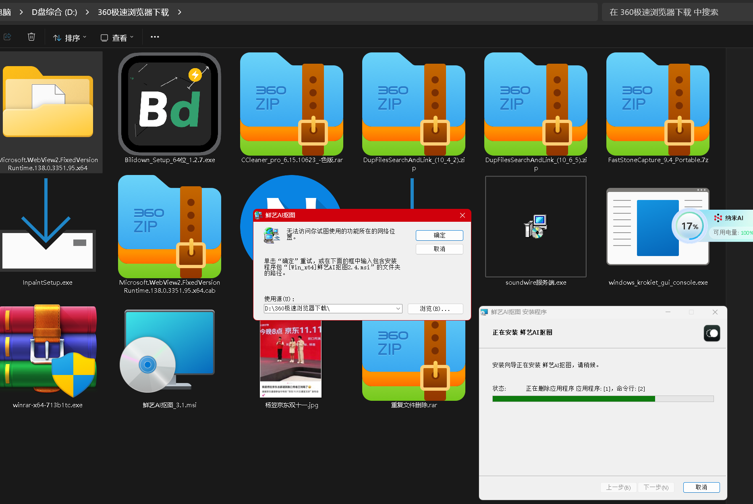The height and width of the screenshot is (504, 753).
Task: Select Microsoft.WebView2 Runtime .cab archive icon
Action: [170, 227]
